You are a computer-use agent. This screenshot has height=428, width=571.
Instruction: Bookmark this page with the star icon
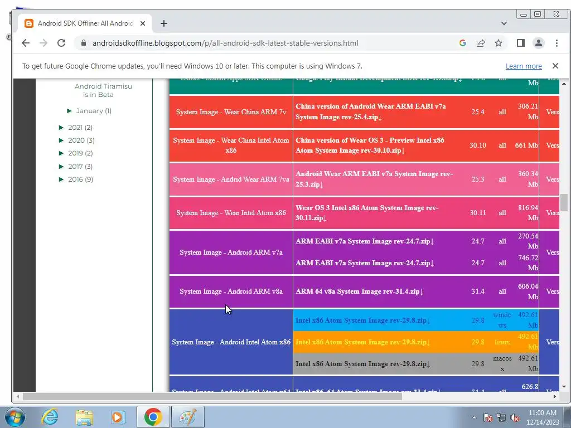coord(498,43)
